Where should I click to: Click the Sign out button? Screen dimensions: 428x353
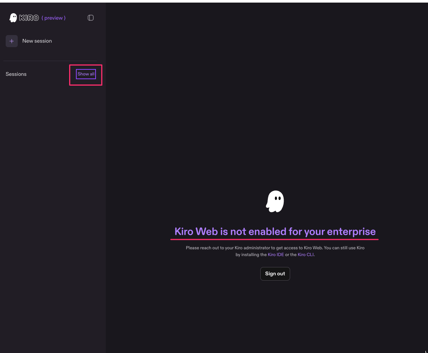tap(275, 274)
